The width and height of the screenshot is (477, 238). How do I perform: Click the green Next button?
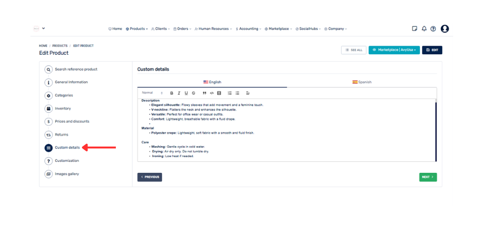click(x=428, y=177)
